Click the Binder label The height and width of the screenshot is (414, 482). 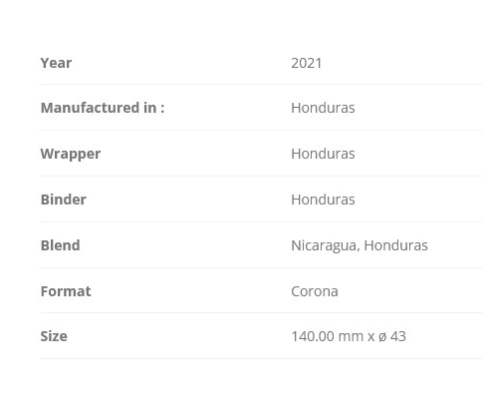coord(64,200)
